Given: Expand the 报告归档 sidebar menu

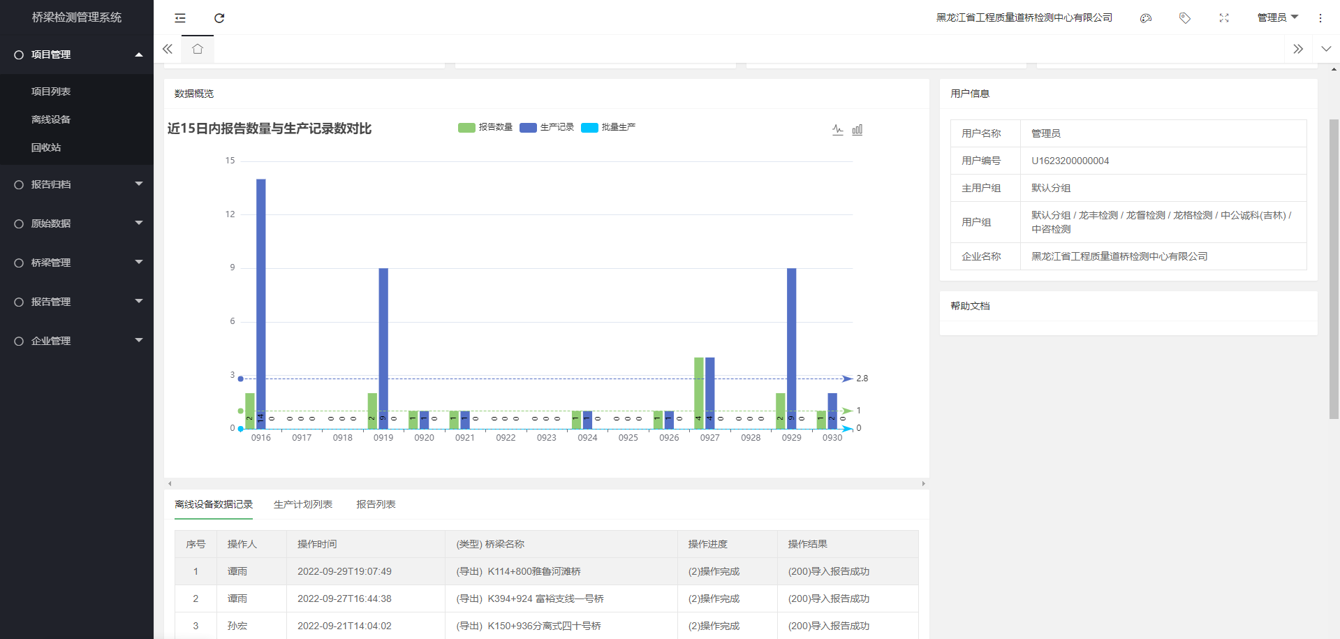Looking at the screenshot, I should 77,184.
